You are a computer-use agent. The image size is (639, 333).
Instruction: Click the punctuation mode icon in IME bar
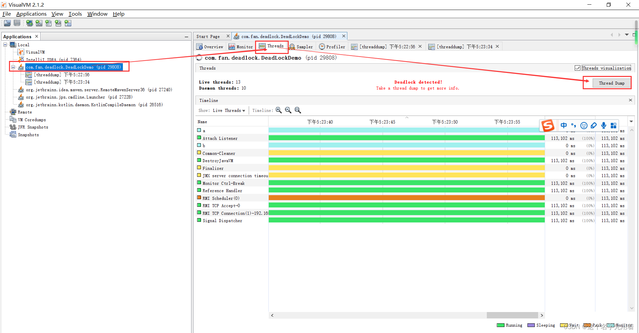[573, 126]
